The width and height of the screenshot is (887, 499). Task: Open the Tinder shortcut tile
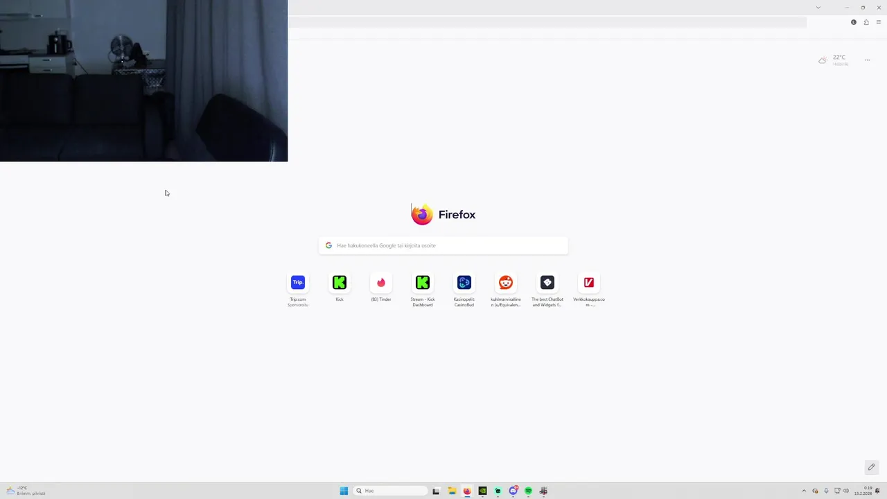(x=381, y=288)
